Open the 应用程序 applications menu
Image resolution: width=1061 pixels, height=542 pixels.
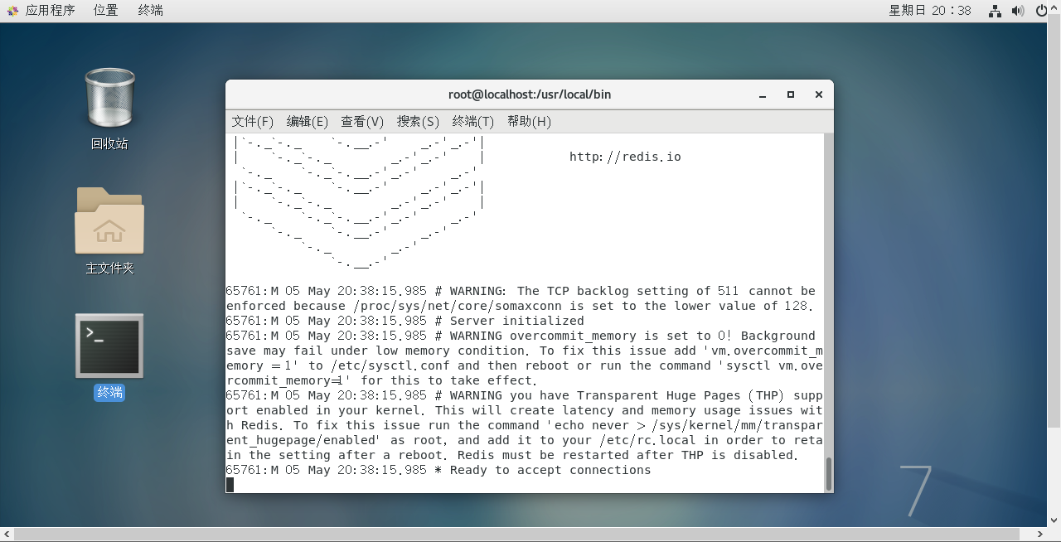point(50,11)
